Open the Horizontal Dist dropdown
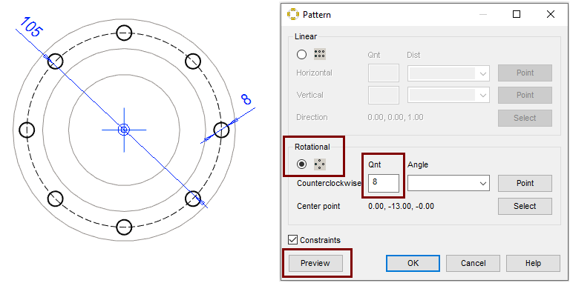Image resolution: width=570 pixels, height=283 pixels. tap(448, 73)
